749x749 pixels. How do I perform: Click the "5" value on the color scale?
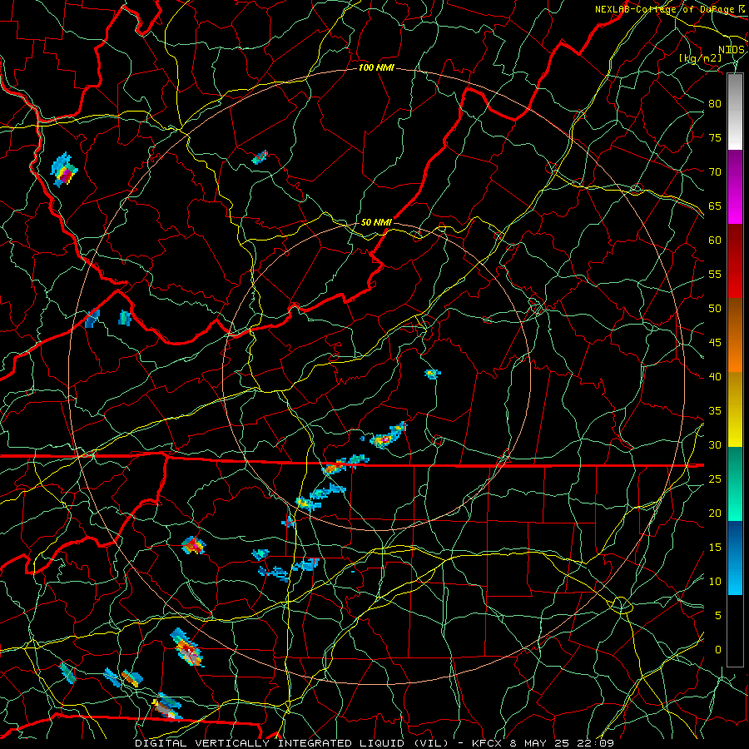718,616
